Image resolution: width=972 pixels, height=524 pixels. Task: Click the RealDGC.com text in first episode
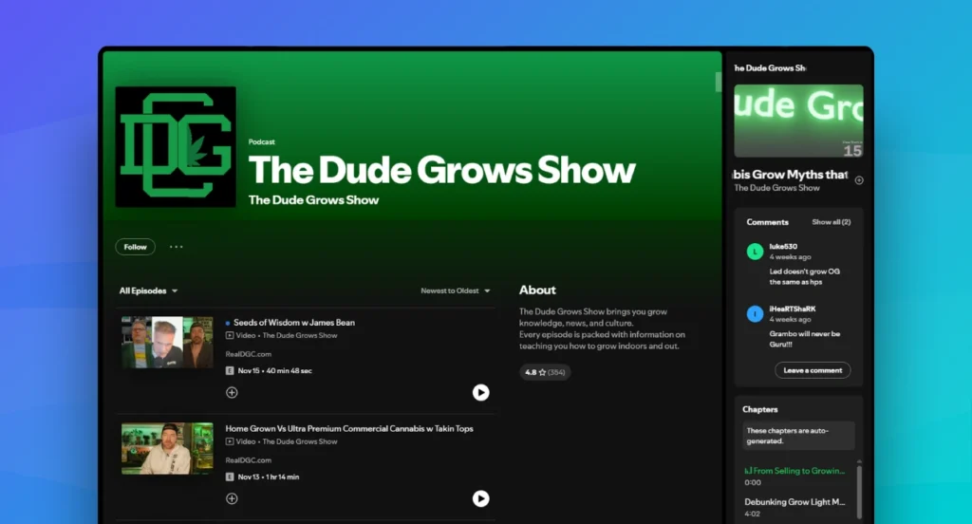click(x=248, y=354)
